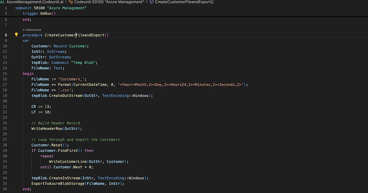Click the Format function call on line 17
The image size is (368, 193).
tap(64, 85)
